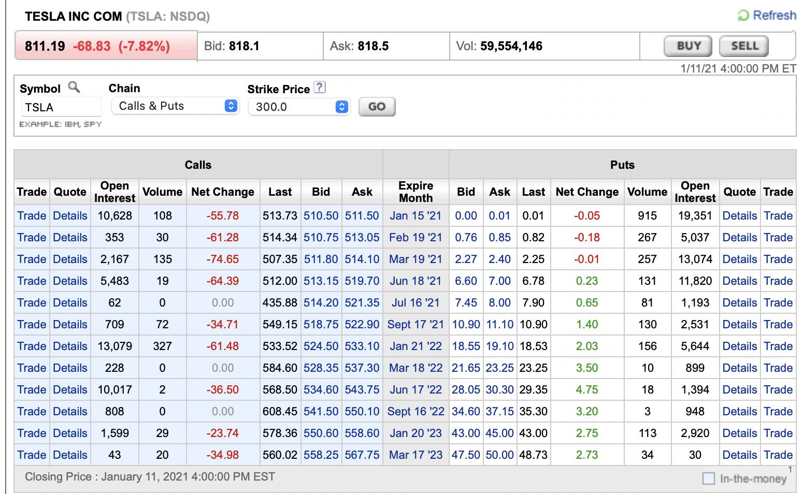Click call bid price 511.80
The width and height of the screenshot is (803, 494).
point(321,259)
